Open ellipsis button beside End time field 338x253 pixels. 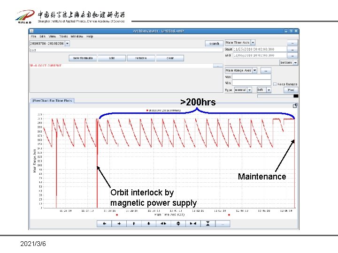[292, 56]
